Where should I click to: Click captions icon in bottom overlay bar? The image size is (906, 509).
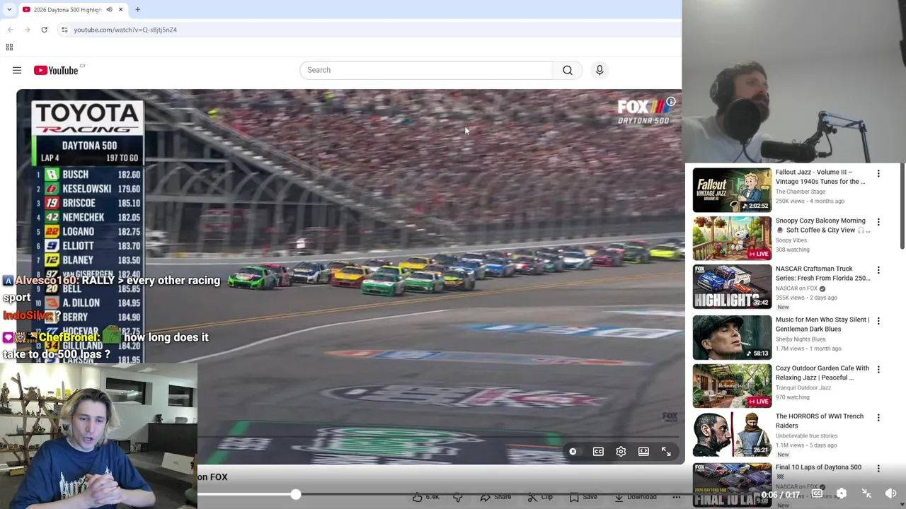click(816, 493)
